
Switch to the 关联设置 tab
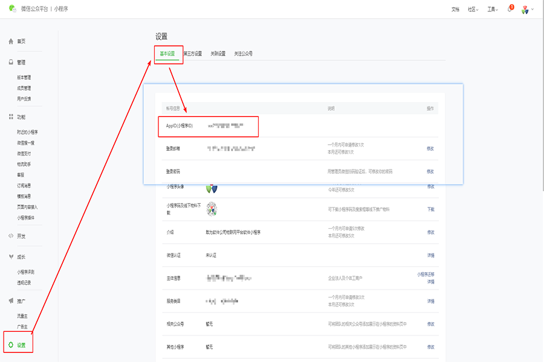(x=218, y=54)
